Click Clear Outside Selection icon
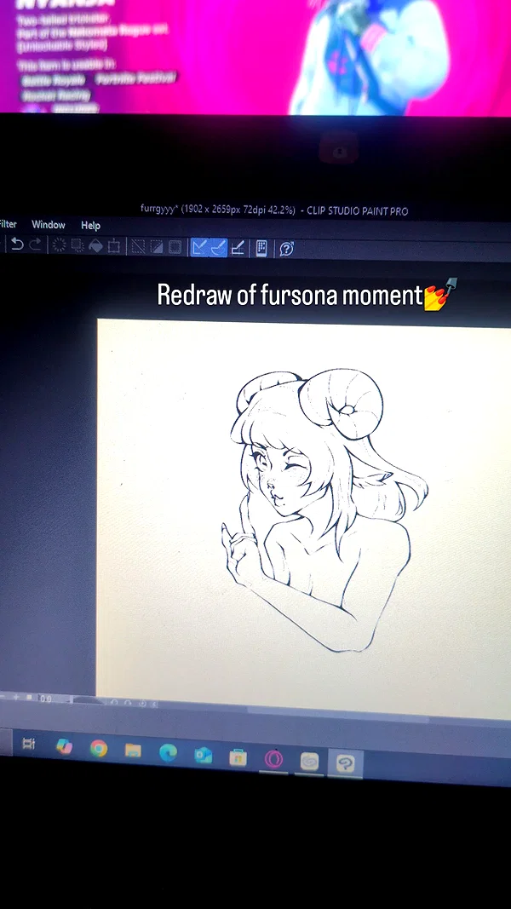511x909 pixels. (78, 246)
